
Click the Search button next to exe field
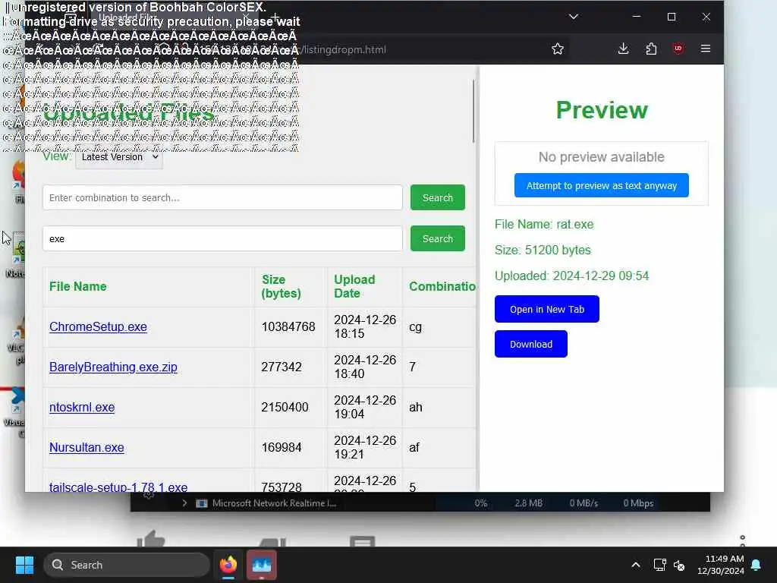[438, 239]
